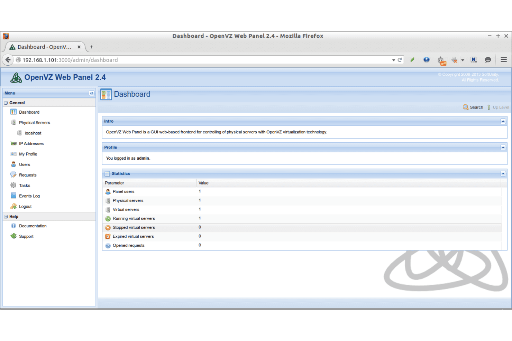
Task: Click the Running virtual servers green icon
Action: pyautogui.click(x=108, y=219)
